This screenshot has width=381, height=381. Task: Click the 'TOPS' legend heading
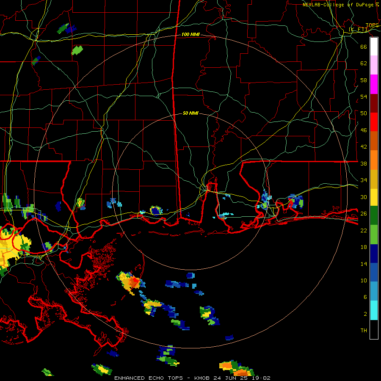point(372,25)
